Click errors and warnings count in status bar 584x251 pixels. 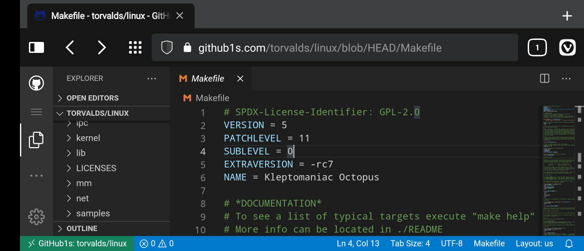click(x=156, y=244)
